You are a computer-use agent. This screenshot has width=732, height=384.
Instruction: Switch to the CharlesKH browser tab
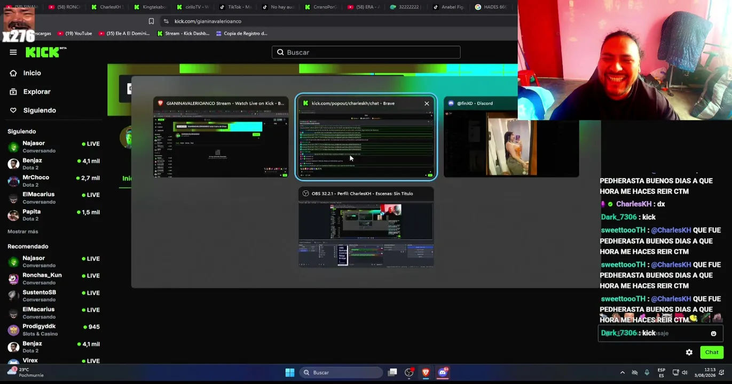(x=107, y=7)
